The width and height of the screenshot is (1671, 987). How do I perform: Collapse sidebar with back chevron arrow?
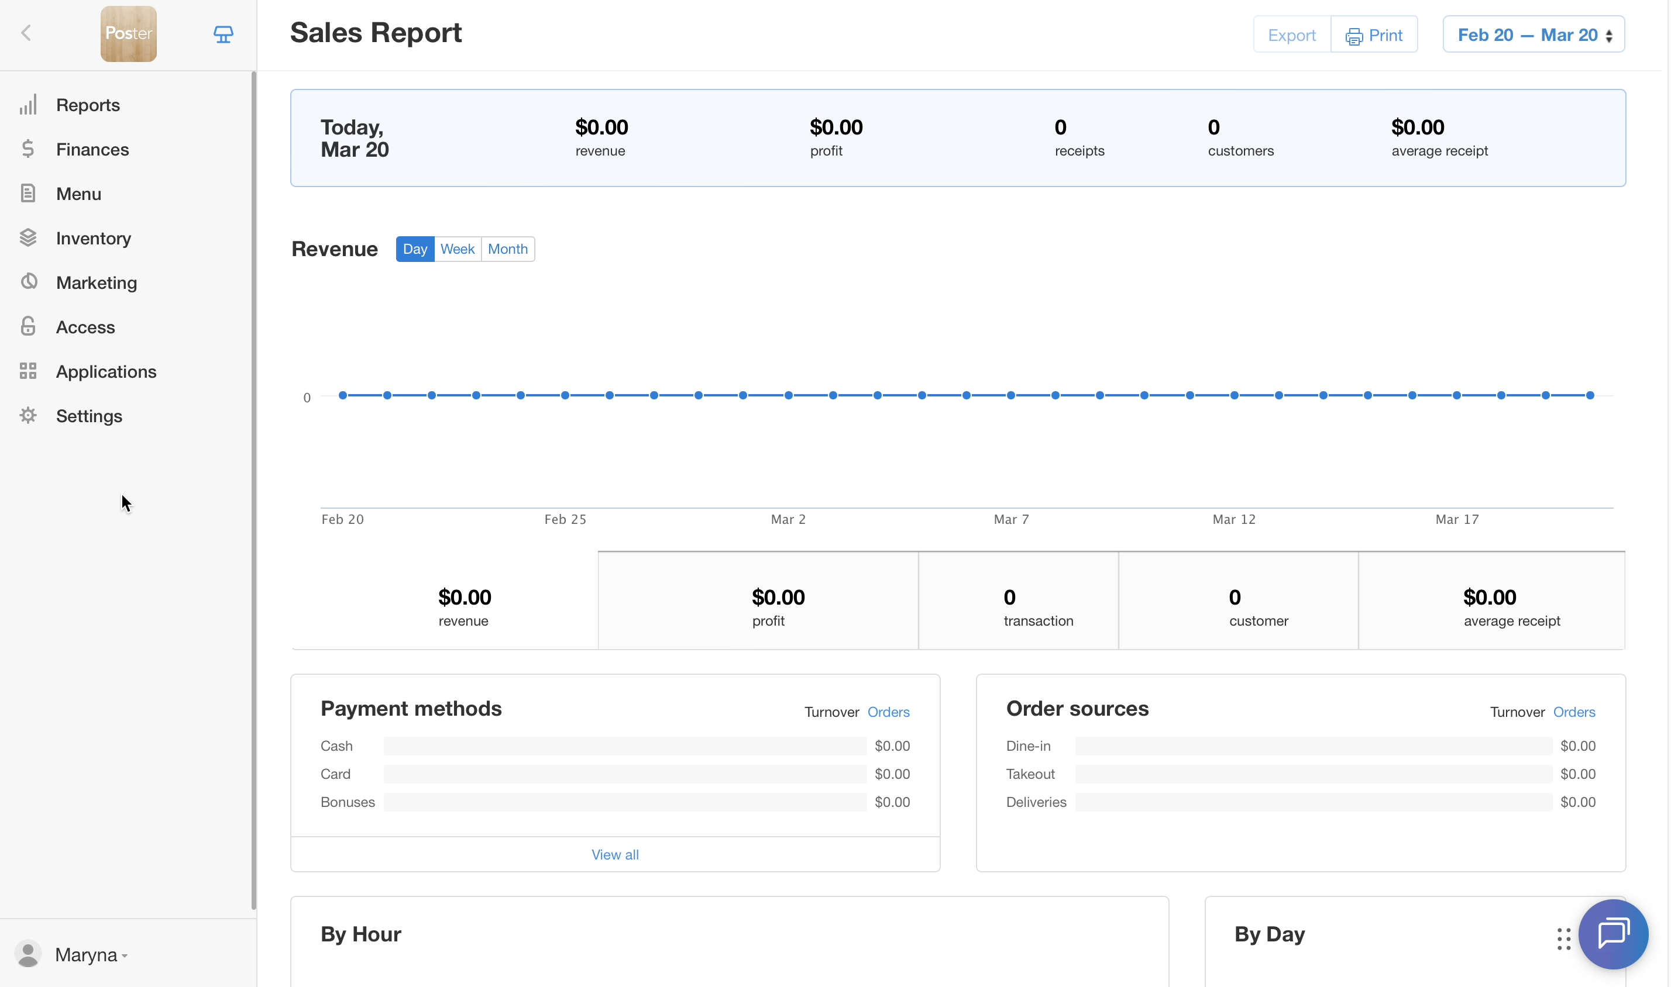tap(26, 33)
